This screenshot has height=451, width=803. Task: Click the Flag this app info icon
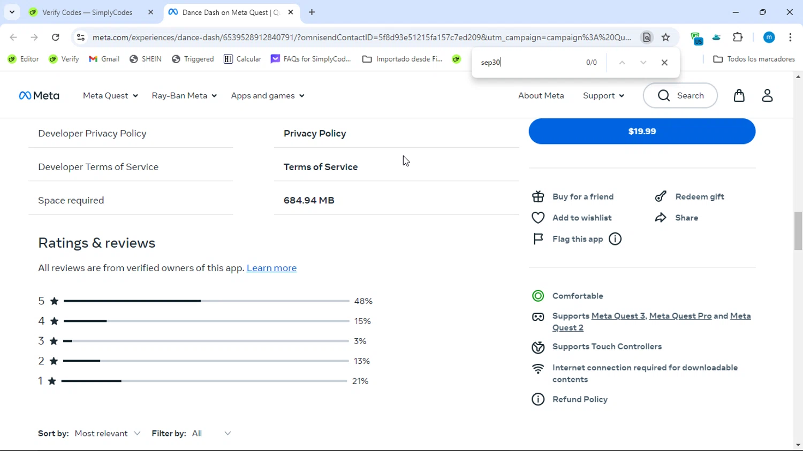click(615, 239)
